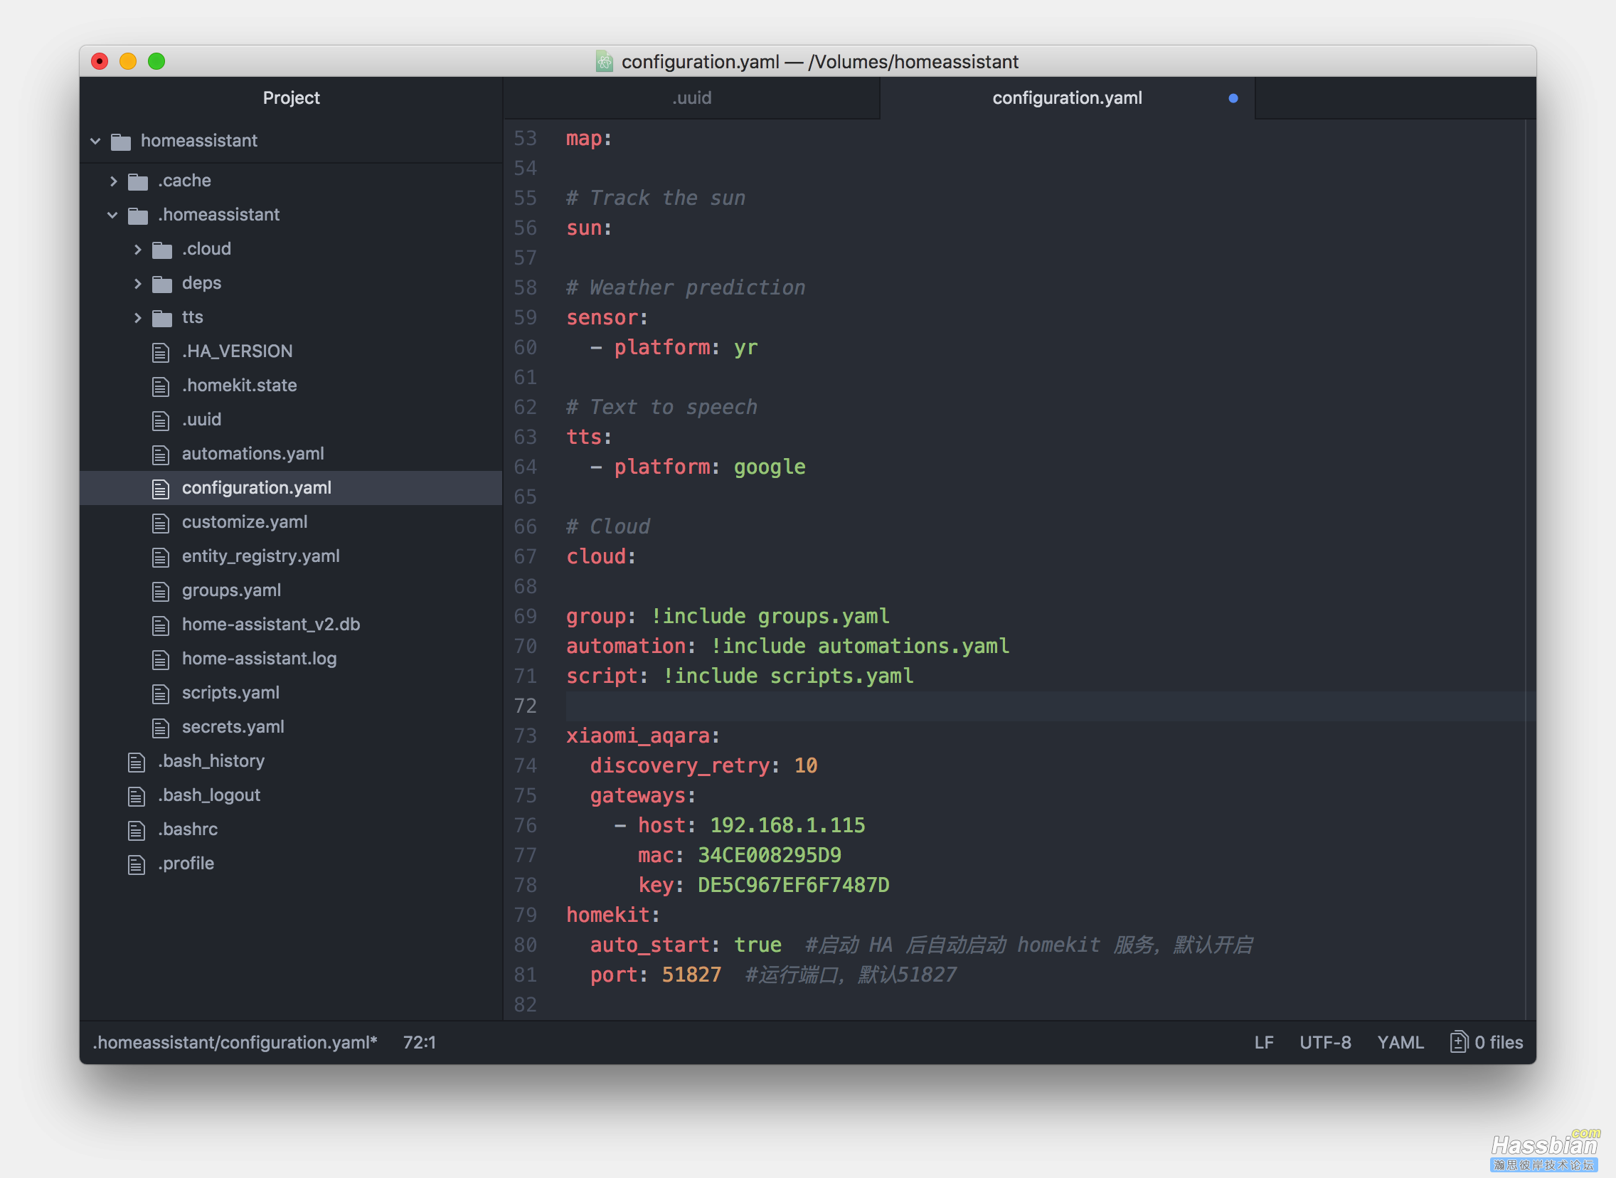Click the .homekit.state file icon
1616x1178 pixels.
(161, 386)
